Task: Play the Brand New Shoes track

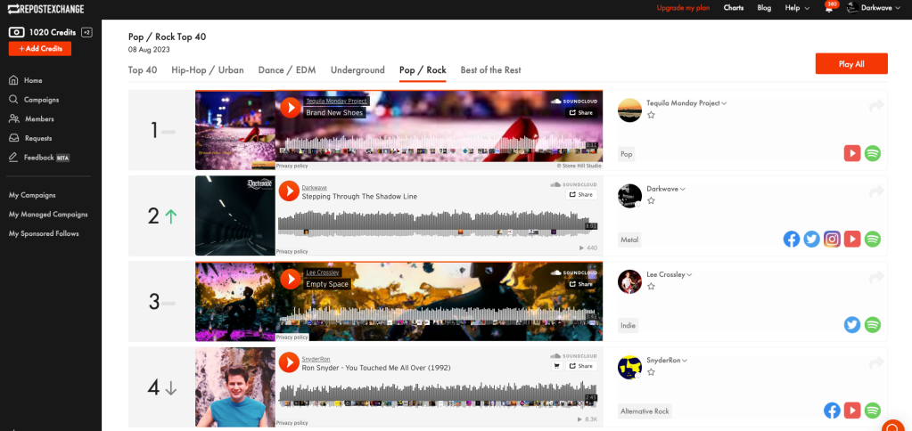Action: click(290, 108)
